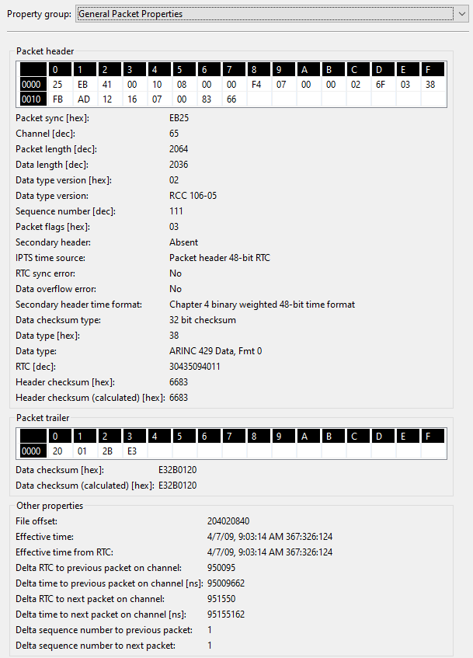This screenshot has height=658, width=473.
Task: Click byte F4 in packet header table
Action: (257, 85)
